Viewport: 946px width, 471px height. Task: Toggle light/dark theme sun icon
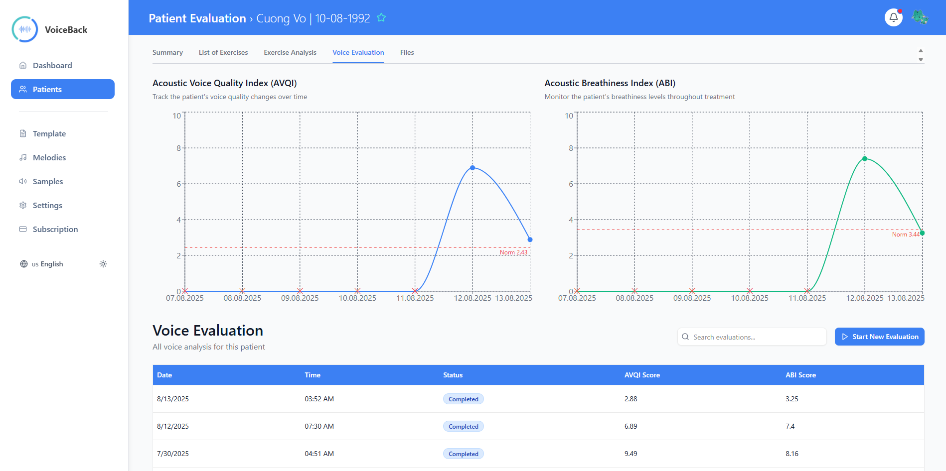pyautogui.click(x=103, y=264)
